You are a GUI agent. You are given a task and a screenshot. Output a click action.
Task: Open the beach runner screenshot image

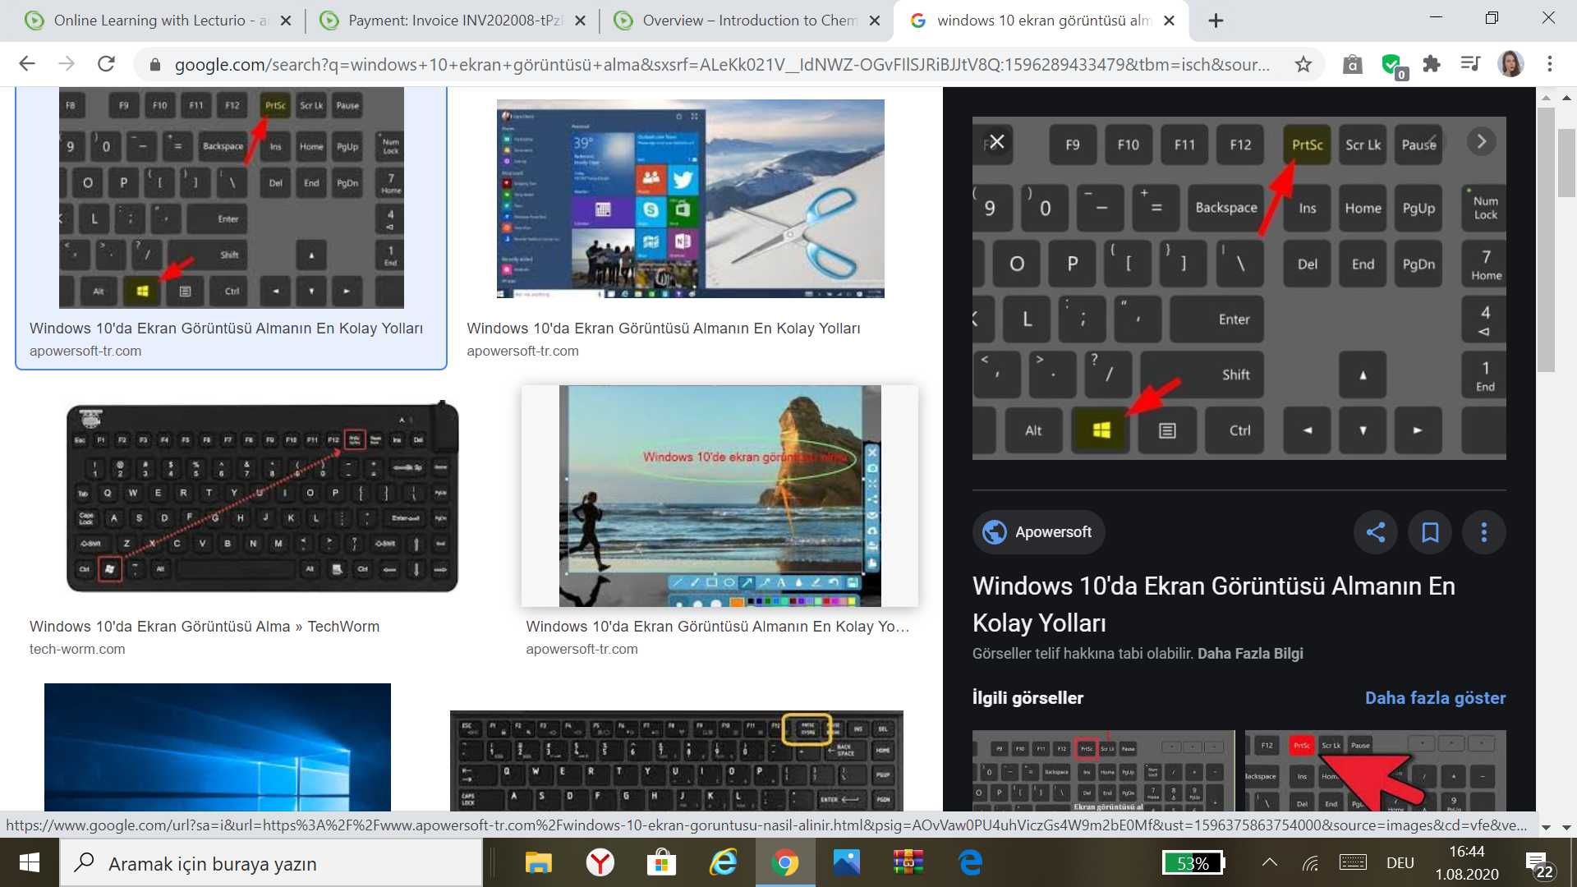click(720, 496)
